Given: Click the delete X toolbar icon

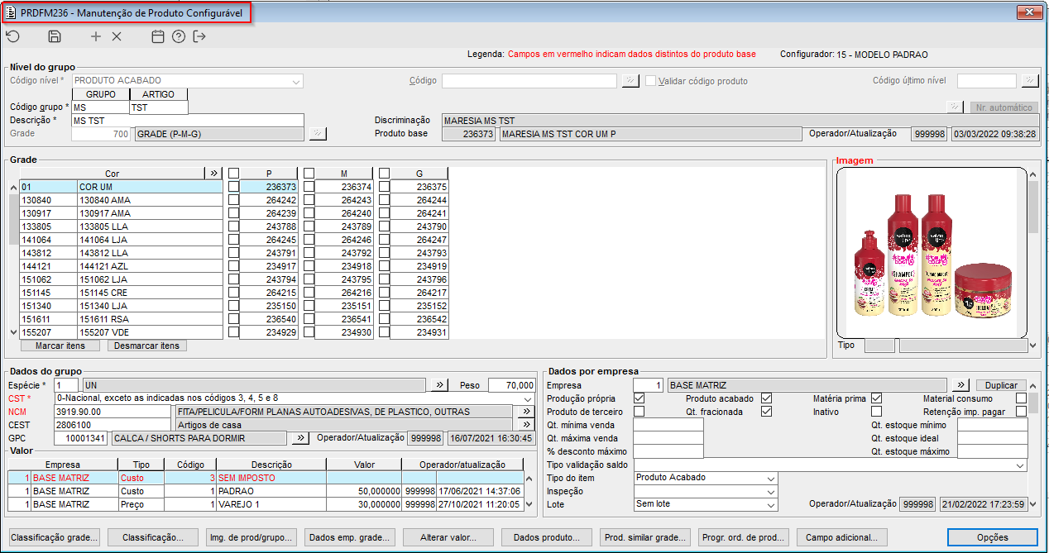Looking at the screenshot, I should [117, 36].
